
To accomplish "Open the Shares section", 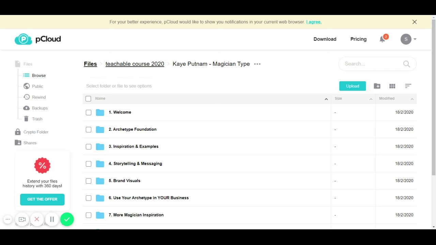I will [x=30, y=143].
